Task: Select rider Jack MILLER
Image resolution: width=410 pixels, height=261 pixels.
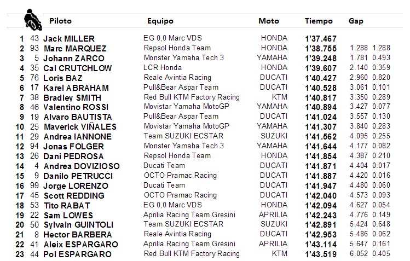Action: (x=69, y=39)
